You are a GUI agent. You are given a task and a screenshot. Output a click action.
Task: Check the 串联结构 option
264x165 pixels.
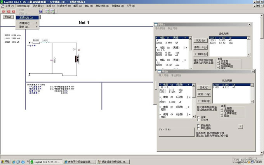[199, 129]
